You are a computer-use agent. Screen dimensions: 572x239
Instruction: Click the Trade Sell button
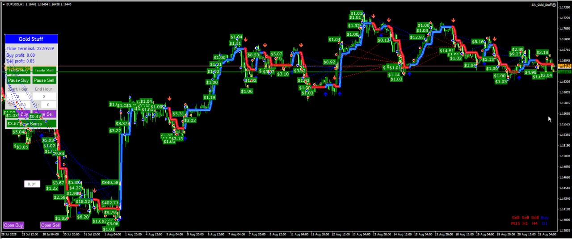point(44,70)
